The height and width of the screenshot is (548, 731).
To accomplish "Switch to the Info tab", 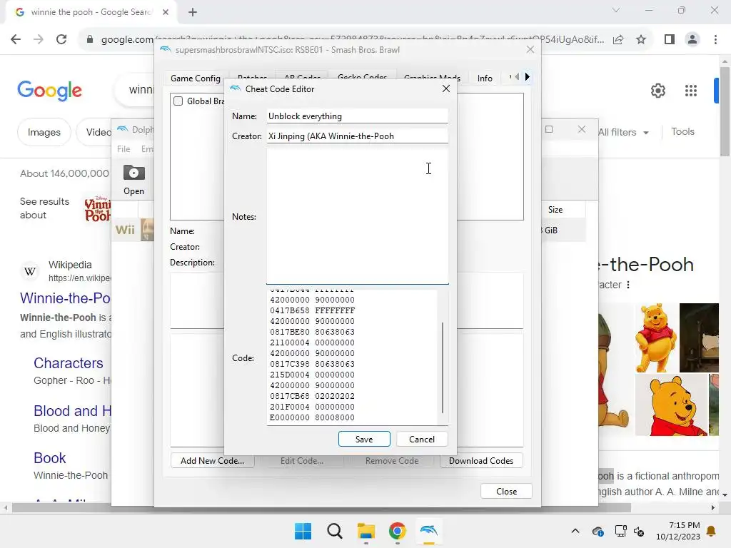I will tap(485, 78).
